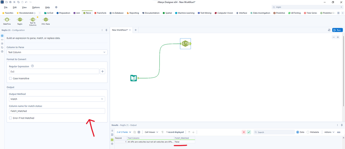This screenshot has width=345, height=149.
Task: Open the Favorites tool category
Action: coord(8,13)
